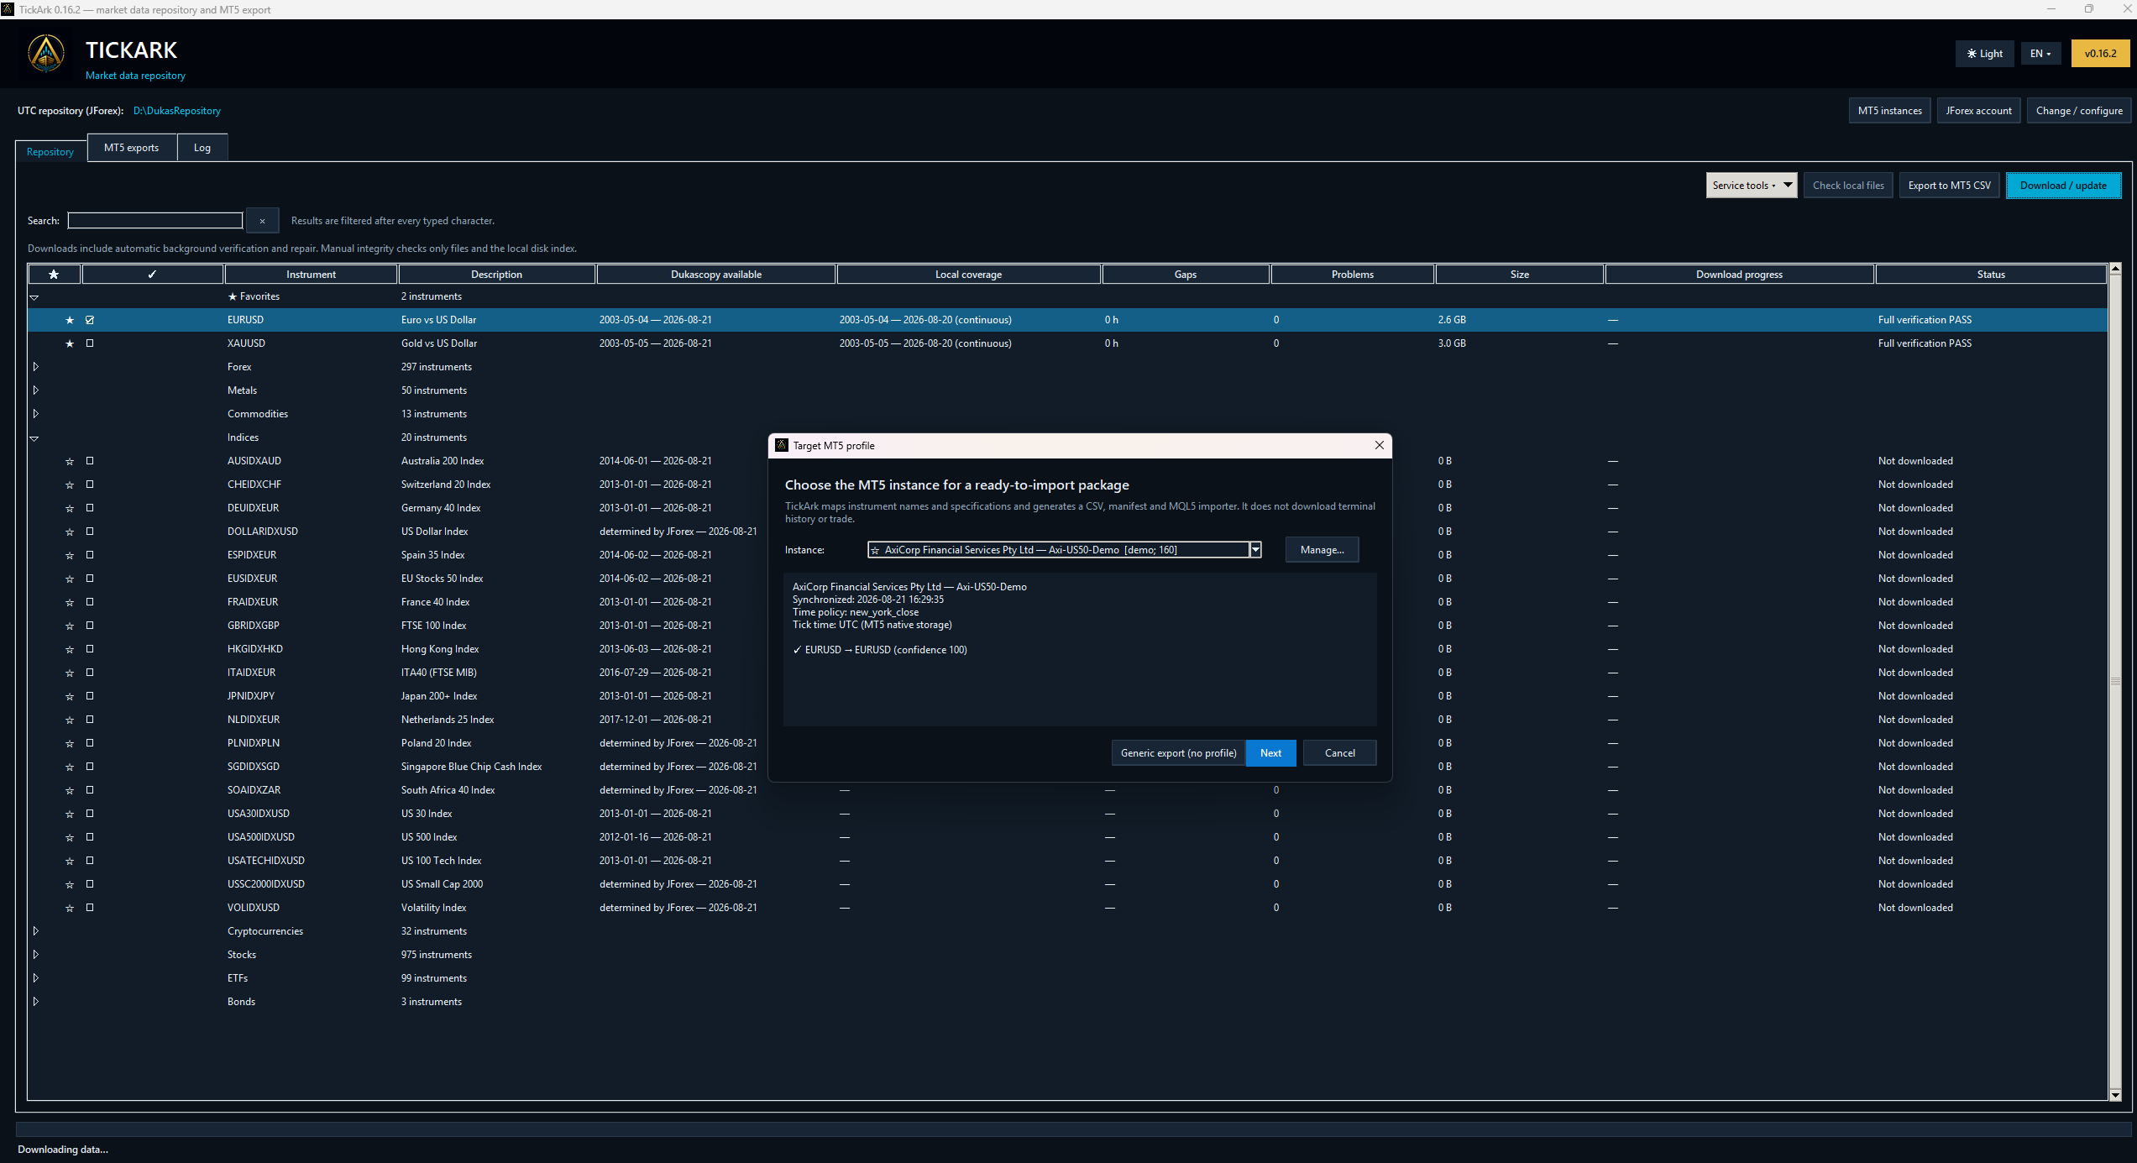Click the v0.16.2 version badge

(x=2100, y=54)
